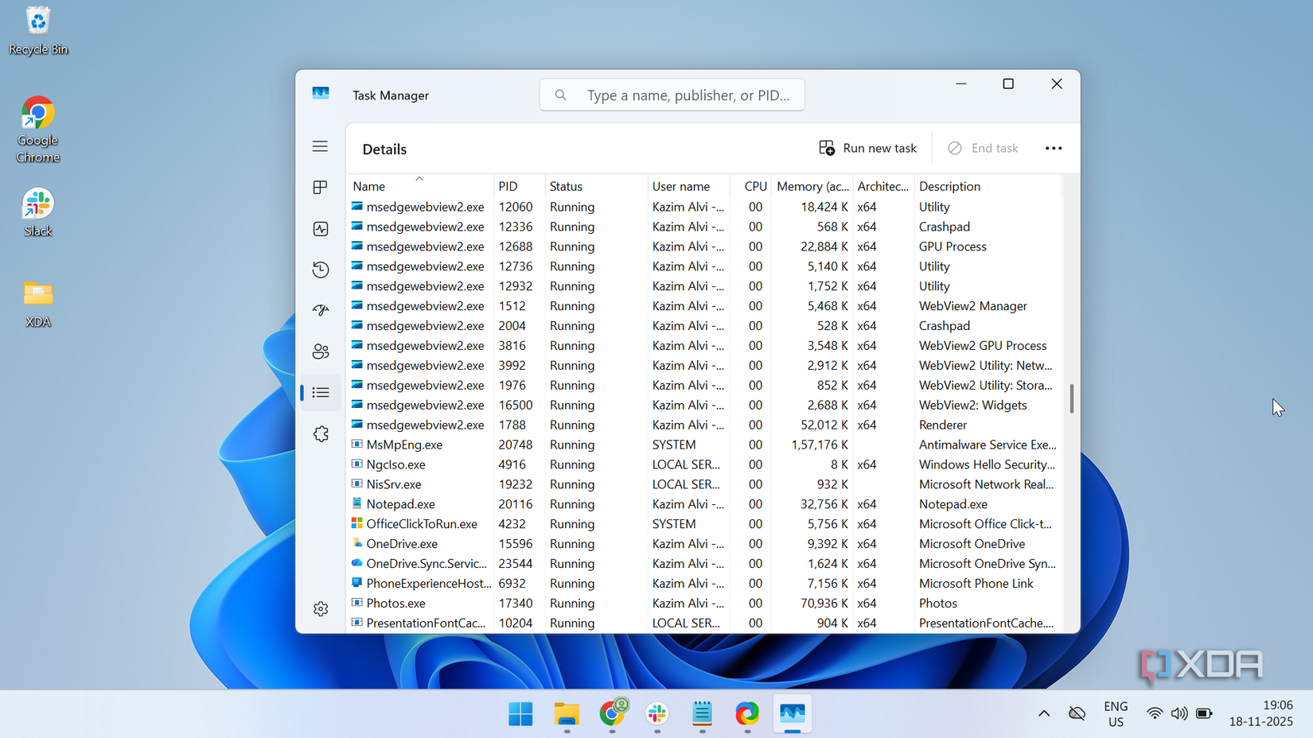Select the PresentationFontCache process row
This screenshot has width=1313, height=738.
704,623
